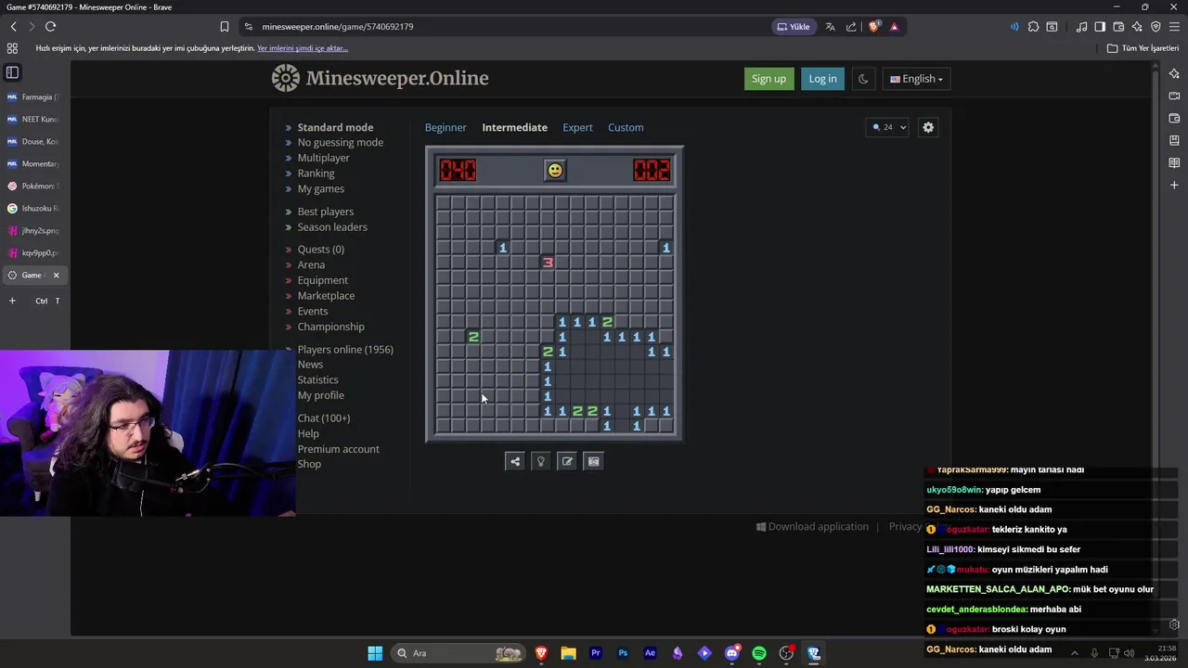The image size is (1188, 668).
Task: Go to the Arena page
Action: [x=311, y=265]
